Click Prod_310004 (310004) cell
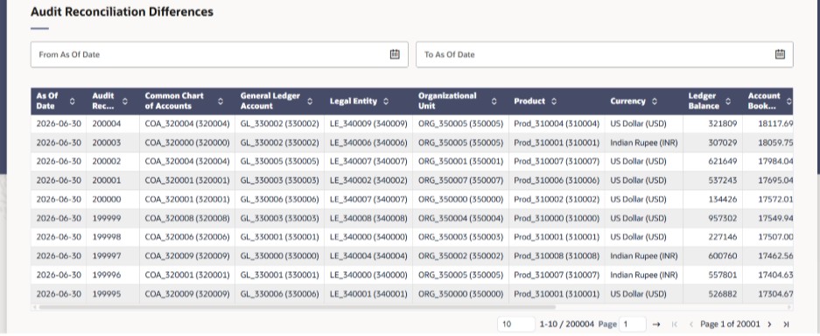 (557, 124)
